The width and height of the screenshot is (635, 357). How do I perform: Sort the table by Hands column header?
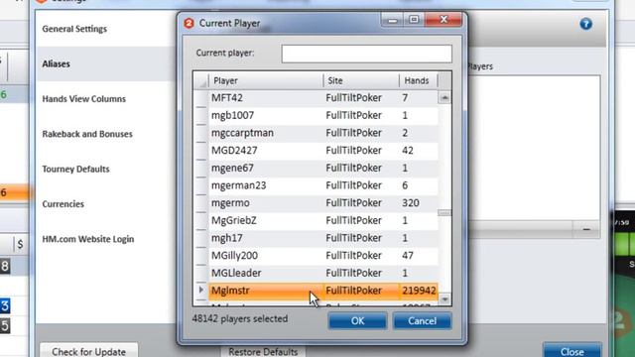419,80
